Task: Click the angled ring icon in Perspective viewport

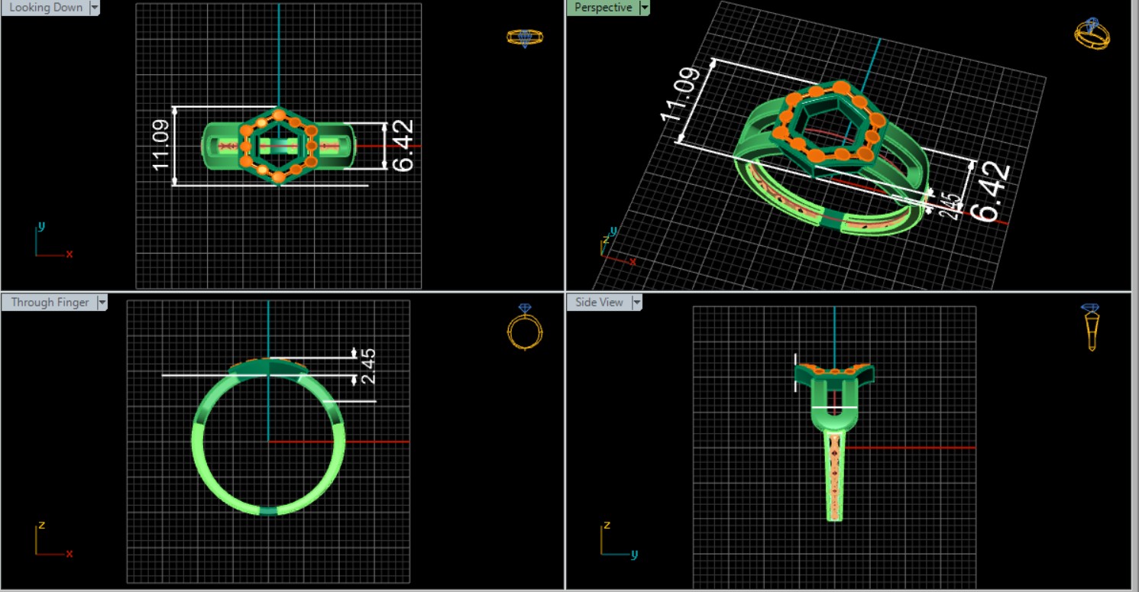Action: click(1092, 34)
